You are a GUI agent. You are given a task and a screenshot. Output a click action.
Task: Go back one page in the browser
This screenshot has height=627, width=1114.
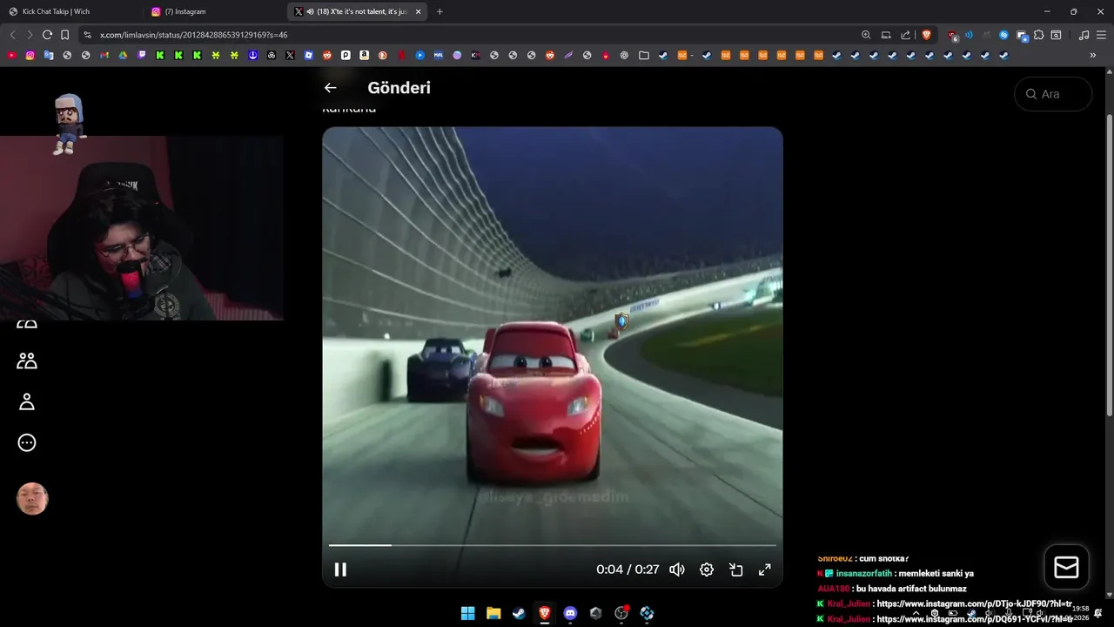(x=12, y=35)
